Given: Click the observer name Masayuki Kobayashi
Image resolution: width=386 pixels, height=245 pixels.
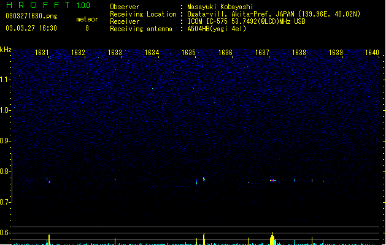Looking at the screenshot, I should pyautogui.click(x=220, y=7).
